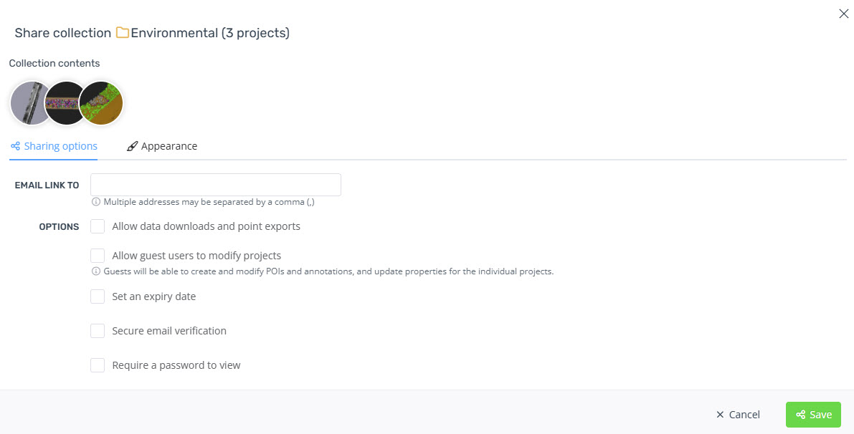This screenshot has width=854, height=434.
Task: Click the info icon under email field
Action: pos(96,202)
